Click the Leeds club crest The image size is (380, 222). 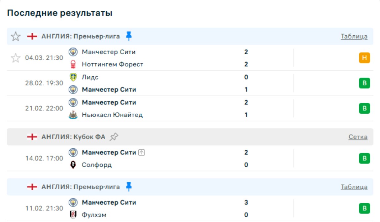point(73,77)
